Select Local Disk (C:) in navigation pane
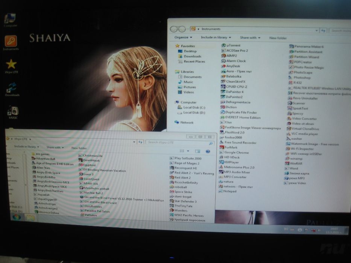 pos(191,107)
